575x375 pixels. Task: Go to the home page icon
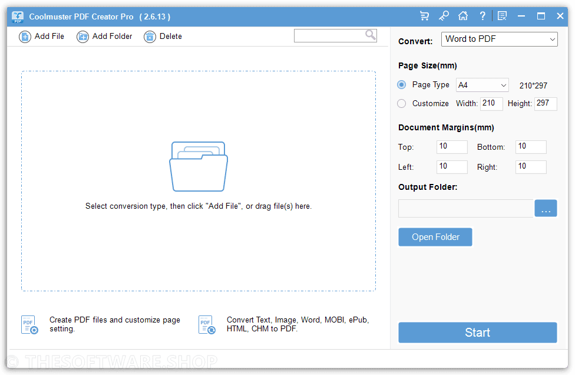(x=463, y=16)
